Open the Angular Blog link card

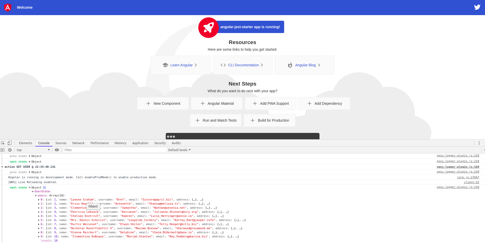pos(305,65)
